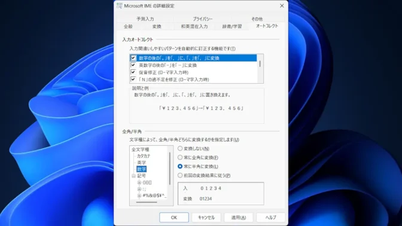The width and height of the screenshot is (402, 226).
Task: Select 常に半角に変換(L) radio button
Action: (x=180, y=166)
